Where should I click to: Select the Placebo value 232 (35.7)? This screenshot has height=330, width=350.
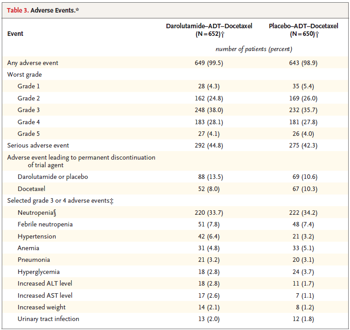(x=303, y=110)
